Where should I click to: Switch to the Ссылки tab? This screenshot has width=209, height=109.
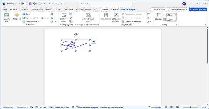(58, 10)
